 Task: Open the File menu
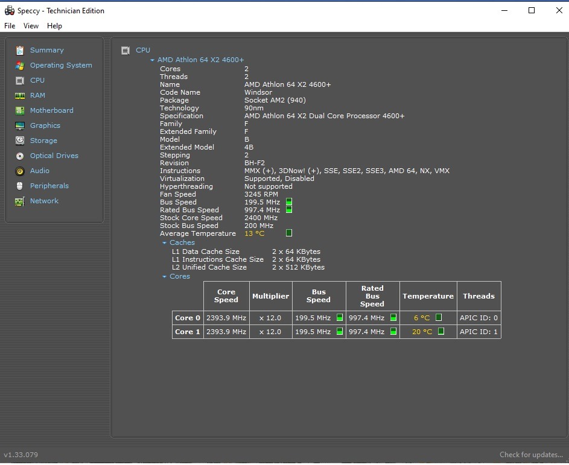[10, 26]
